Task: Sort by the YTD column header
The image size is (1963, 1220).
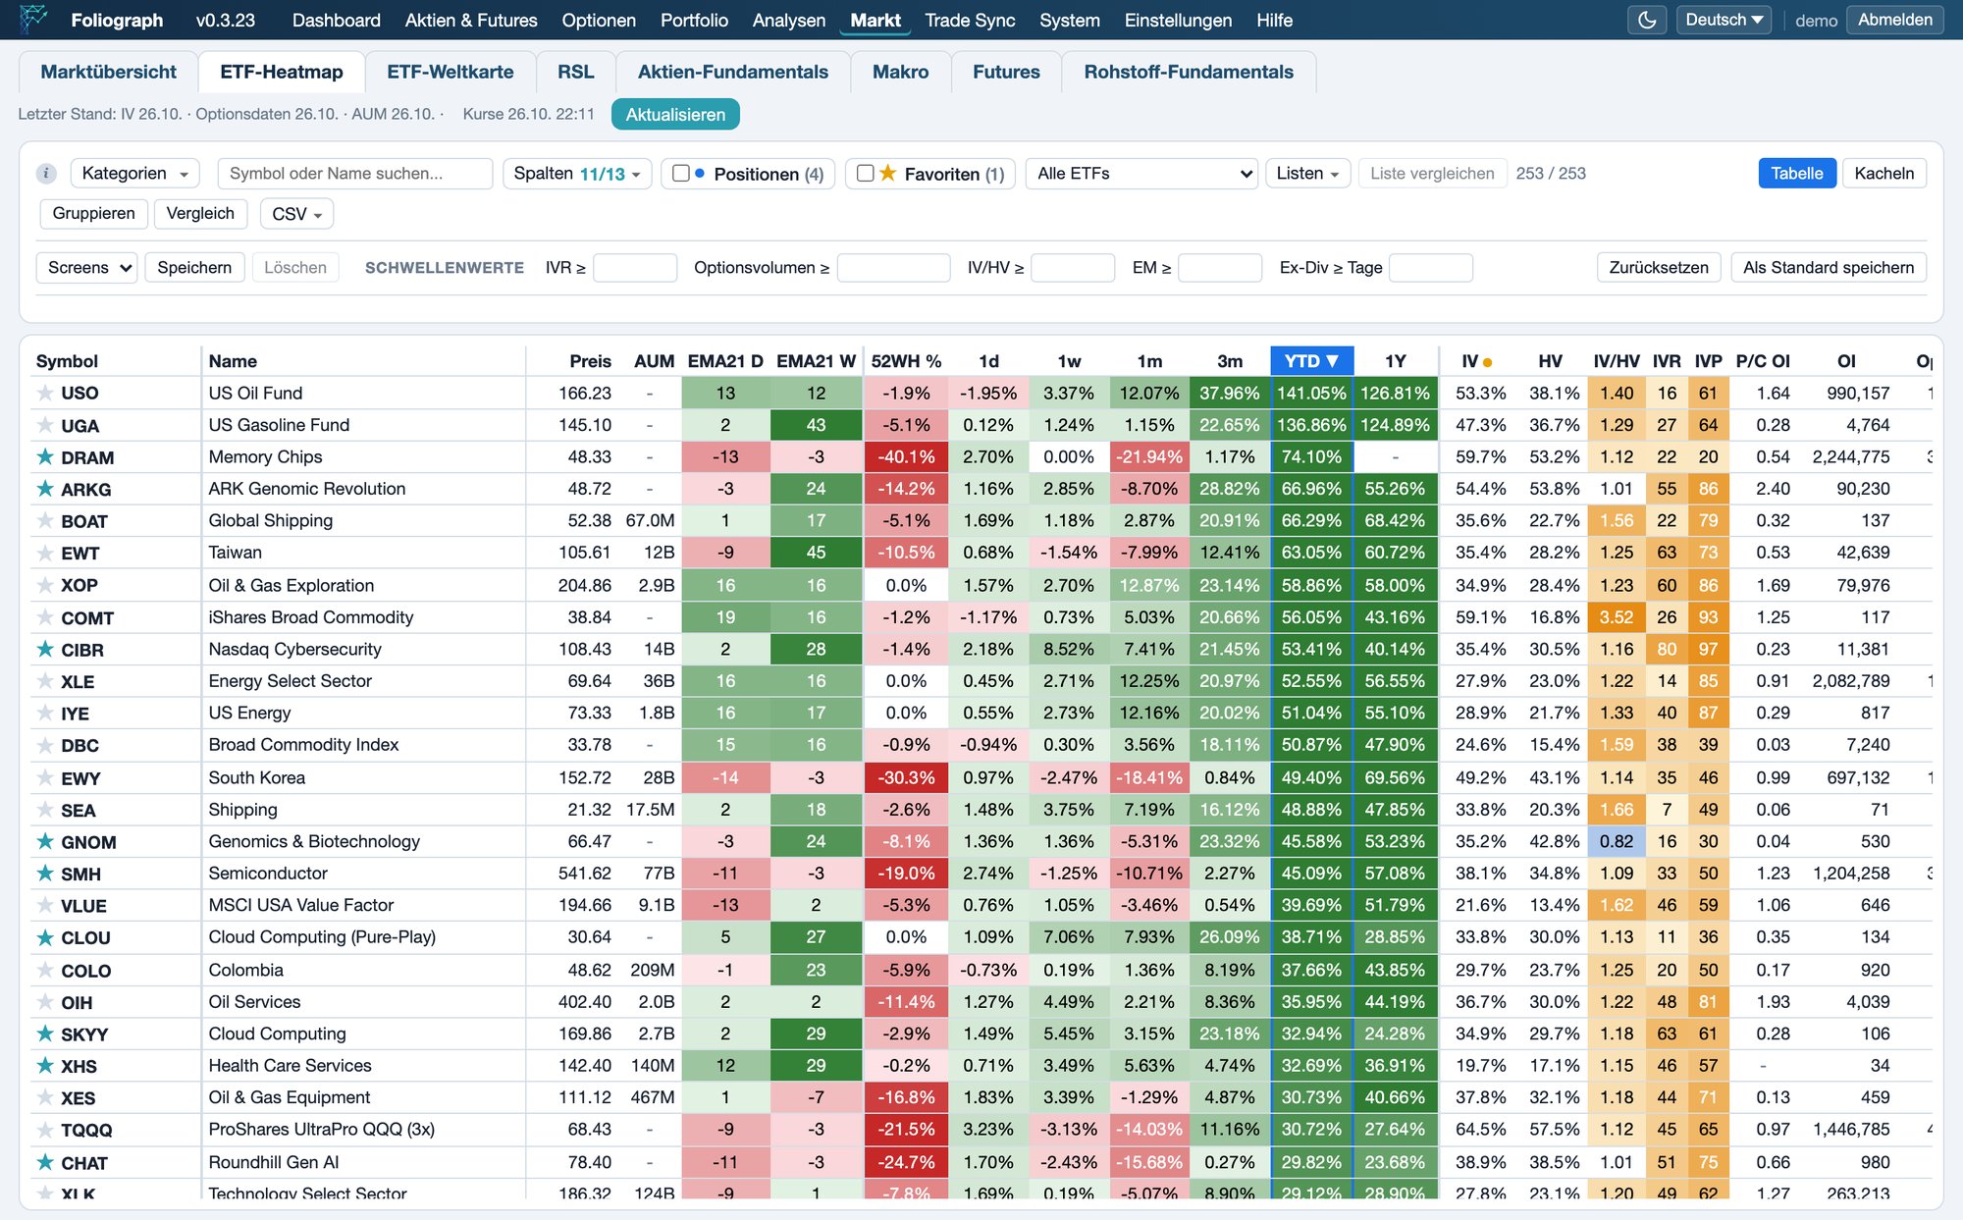Action: click(1311, 361)
